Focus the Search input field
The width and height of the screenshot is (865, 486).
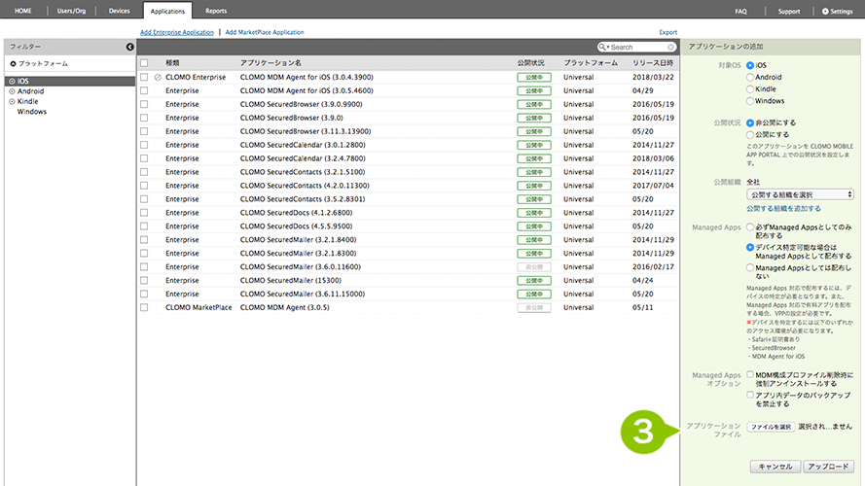637,48
